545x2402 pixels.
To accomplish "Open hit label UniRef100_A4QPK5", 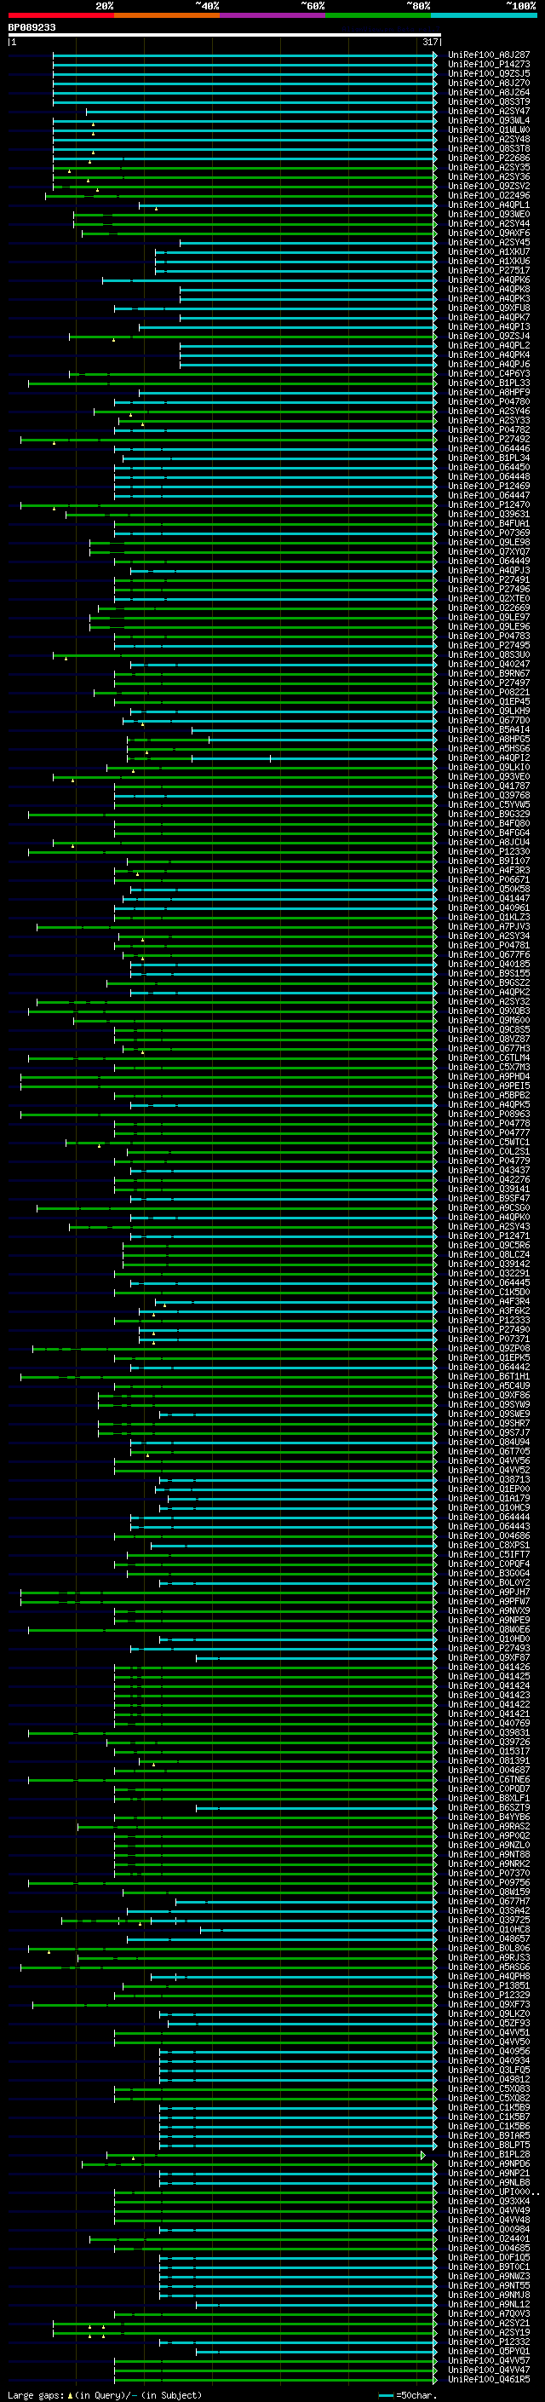I will point(488,1105).
